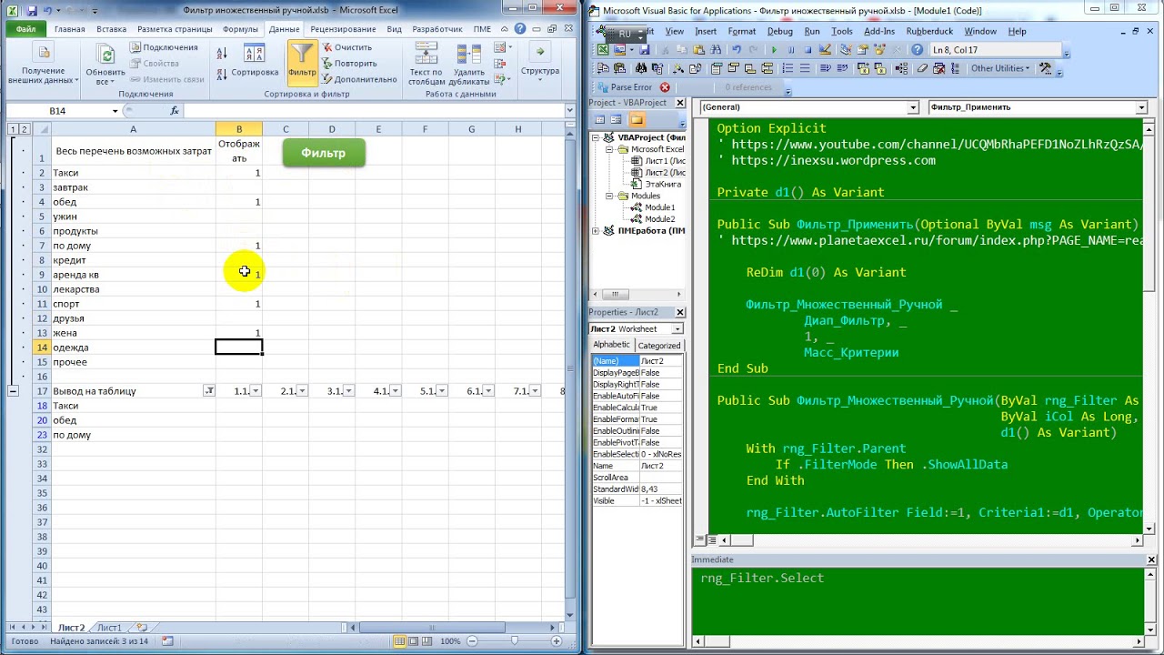The width and height of the screenshot is (1164, 655).
Task: Open the Текст по столбцам tool
Action: click(x=426, y=64)
